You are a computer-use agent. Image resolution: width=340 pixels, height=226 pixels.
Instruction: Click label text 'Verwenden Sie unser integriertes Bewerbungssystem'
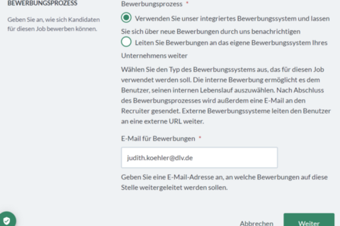(216, 19)
